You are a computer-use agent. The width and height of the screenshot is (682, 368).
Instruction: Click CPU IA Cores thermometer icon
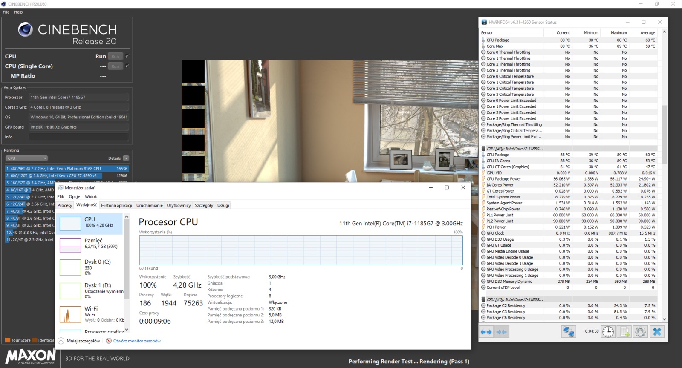tap(483, 161)
